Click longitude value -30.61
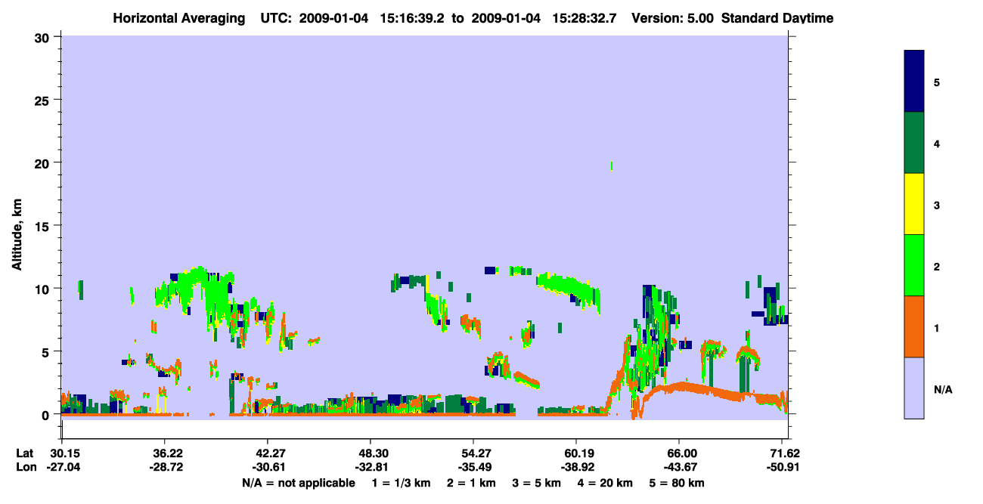983x504 pixels. click(x=268, y=467)
